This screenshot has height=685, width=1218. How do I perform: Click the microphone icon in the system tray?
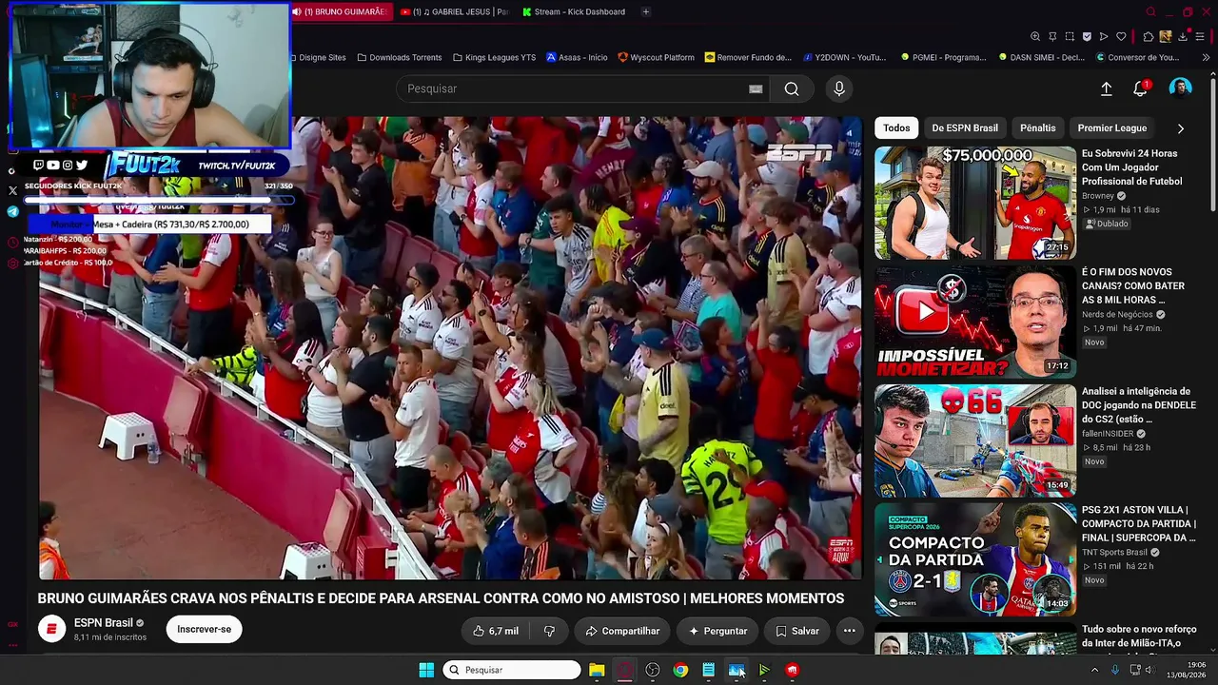[x=1114, y=670]
